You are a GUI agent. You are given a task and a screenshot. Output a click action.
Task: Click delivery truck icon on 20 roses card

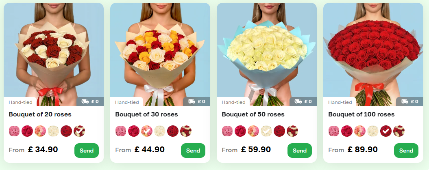point(85,101)
